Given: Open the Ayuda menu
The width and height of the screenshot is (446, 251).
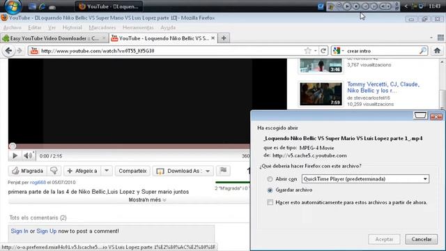Looking at the screenshot, I should click(168, 28).
